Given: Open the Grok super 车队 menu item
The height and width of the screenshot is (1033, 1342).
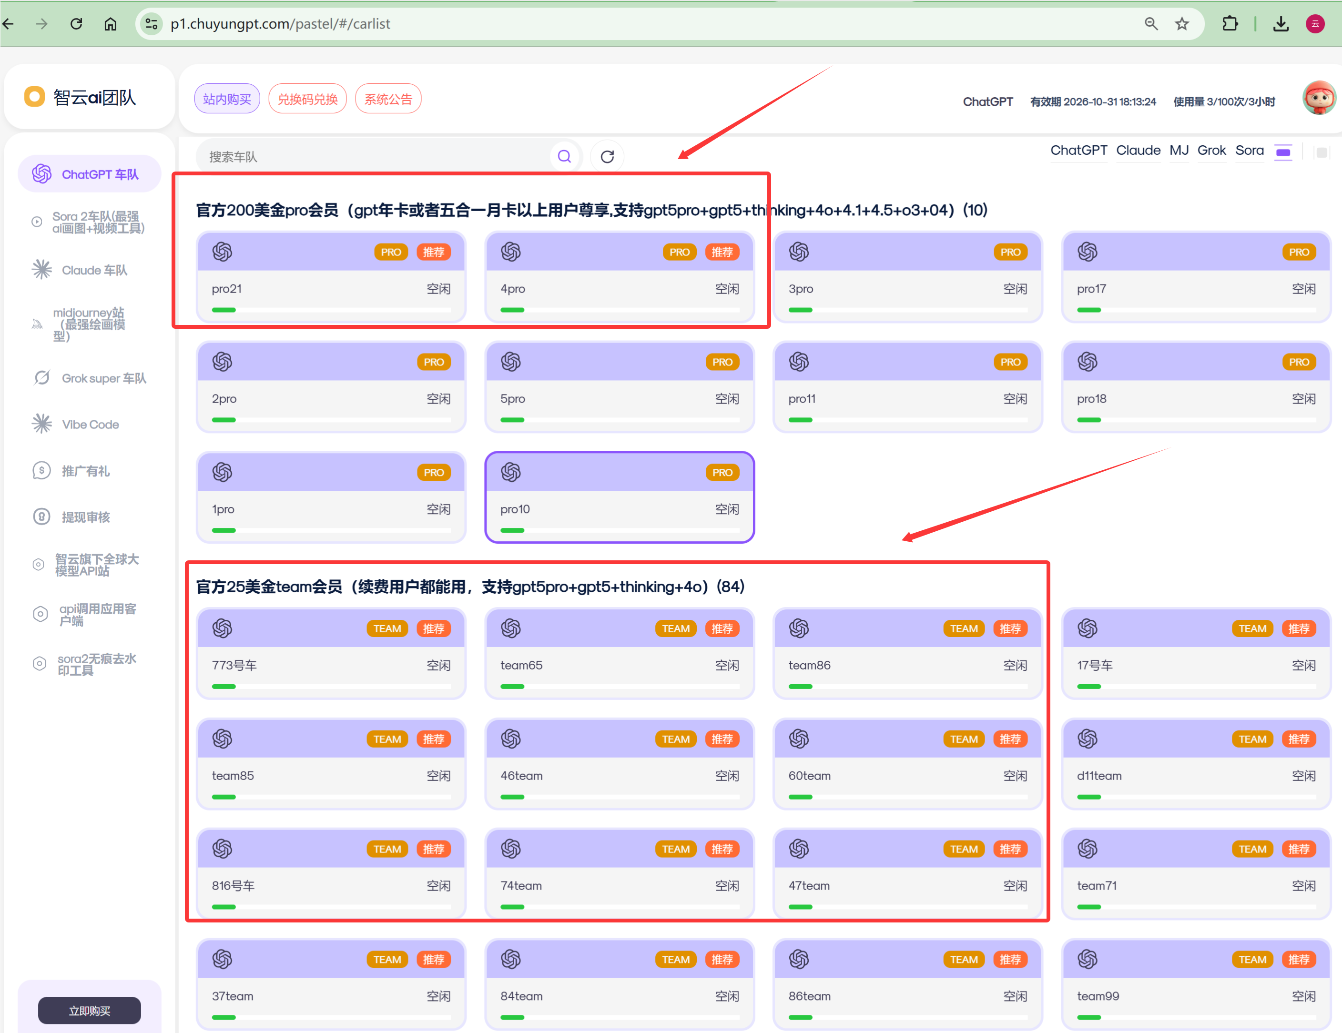Looking at the screenshot, I should (x=103, y=378).
